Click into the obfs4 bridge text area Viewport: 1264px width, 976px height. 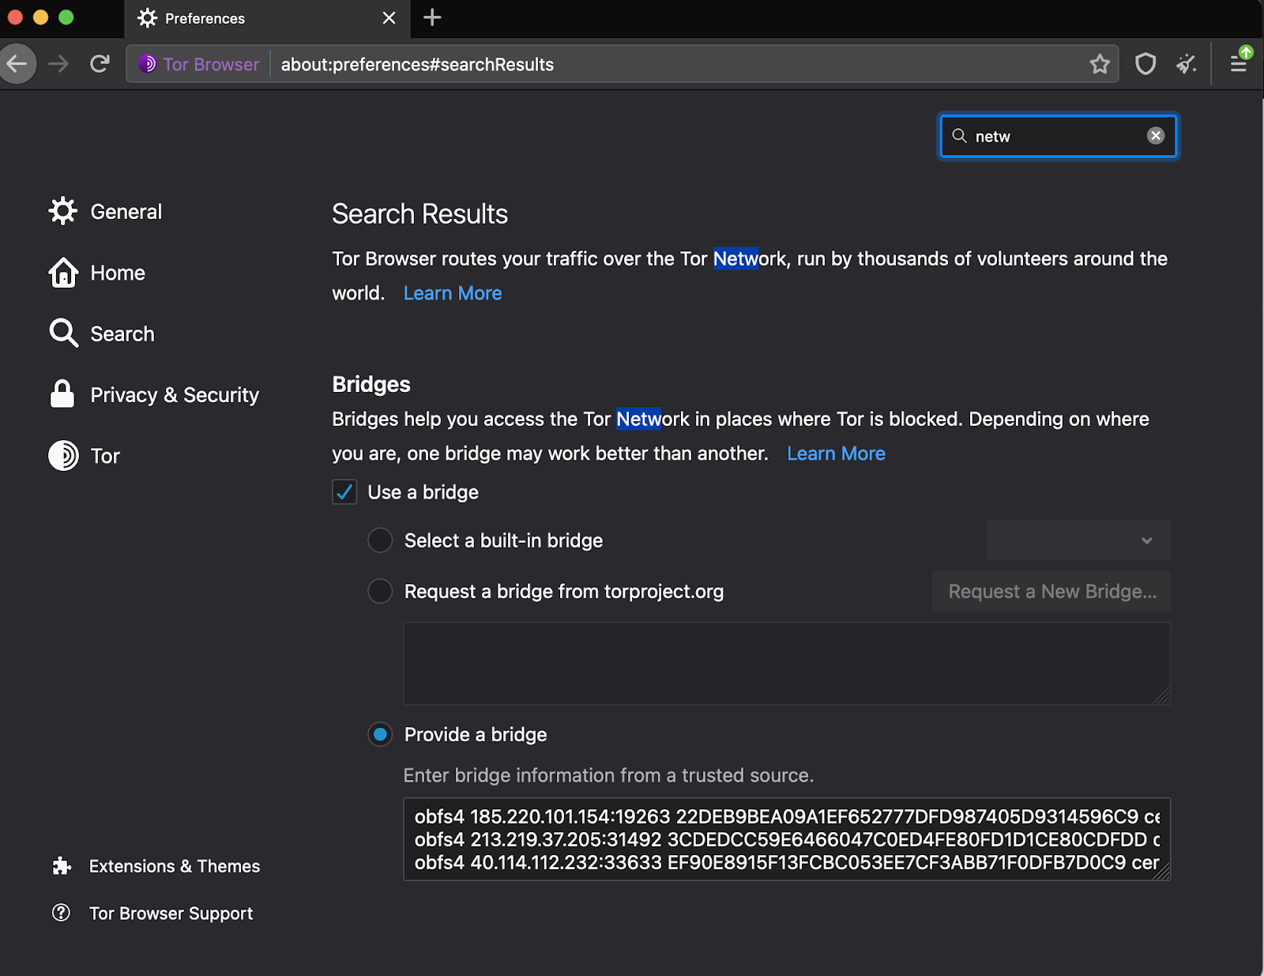(786, 839)
